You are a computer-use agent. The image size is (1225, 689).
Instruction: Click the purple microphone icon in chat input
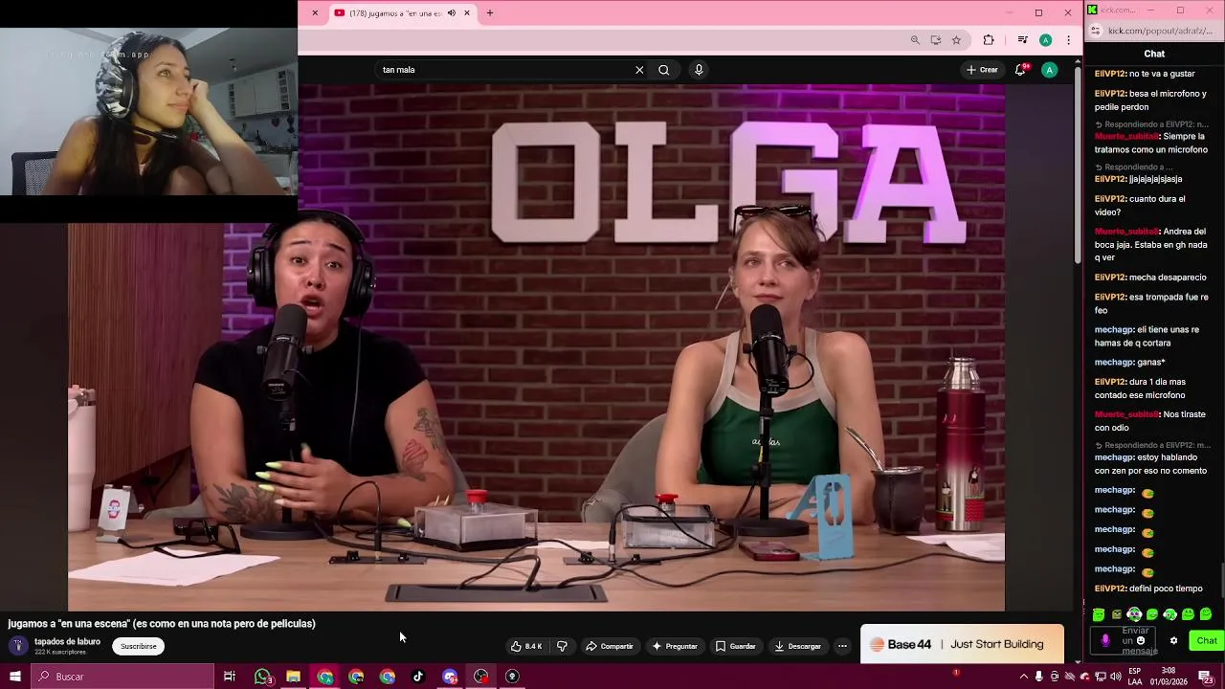(x=1105, y=641)
